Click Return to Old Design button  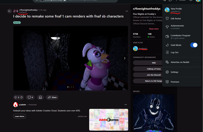coord(148,81)
